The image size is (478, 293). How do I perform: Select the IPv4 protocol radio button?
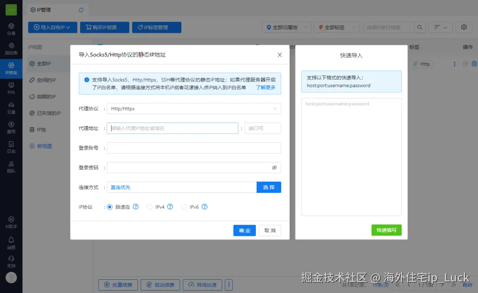click(150, 207)
